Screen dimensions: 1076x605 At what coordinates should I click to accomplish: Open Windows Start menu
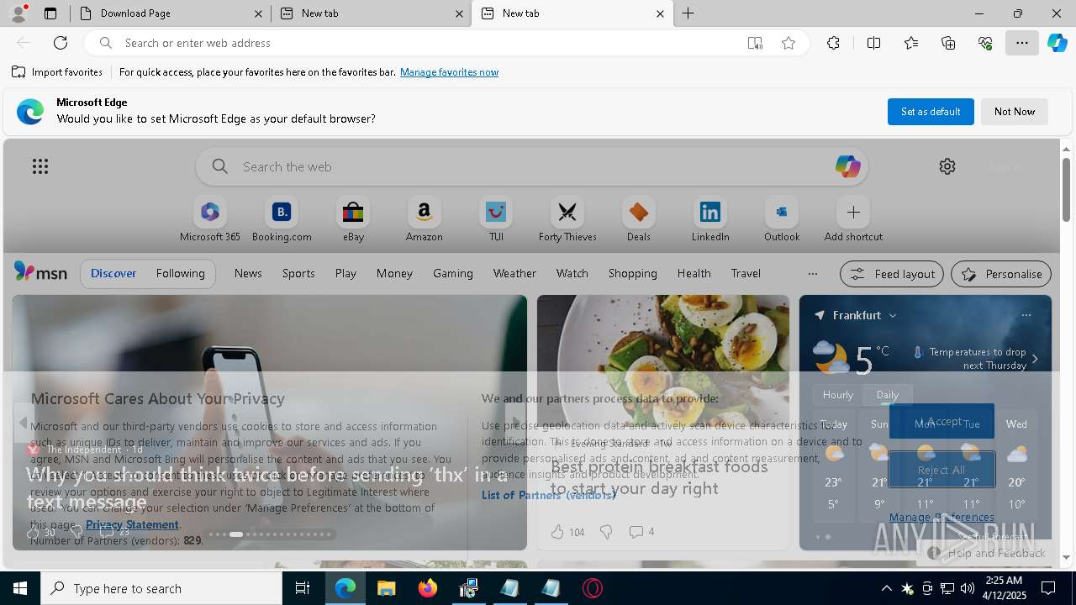point(20,588)
